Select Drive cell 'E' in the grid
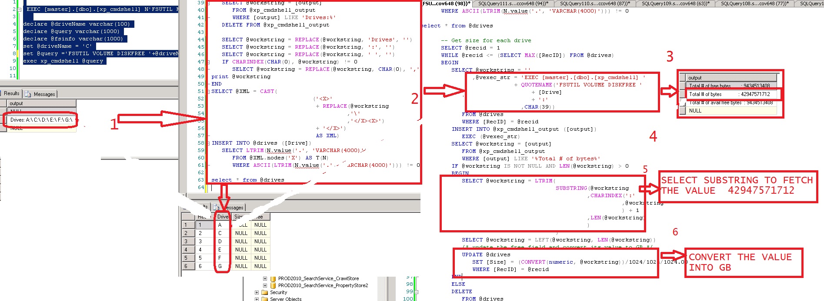 (223, 250)
